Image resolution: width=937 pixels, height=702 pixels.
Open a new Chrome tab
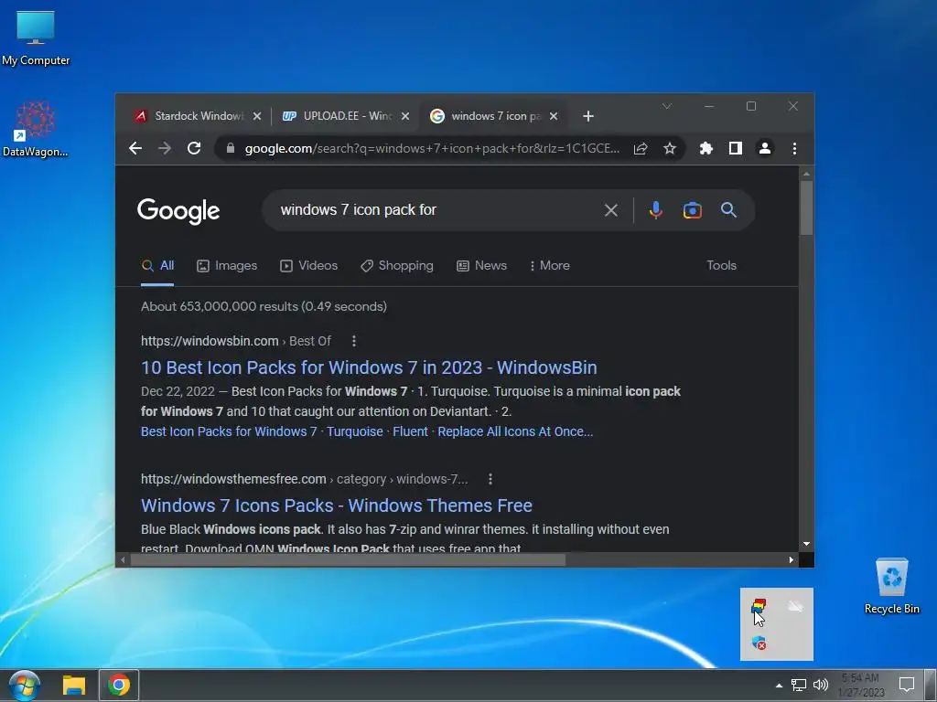pyautogui.click(x=588, y=116)
